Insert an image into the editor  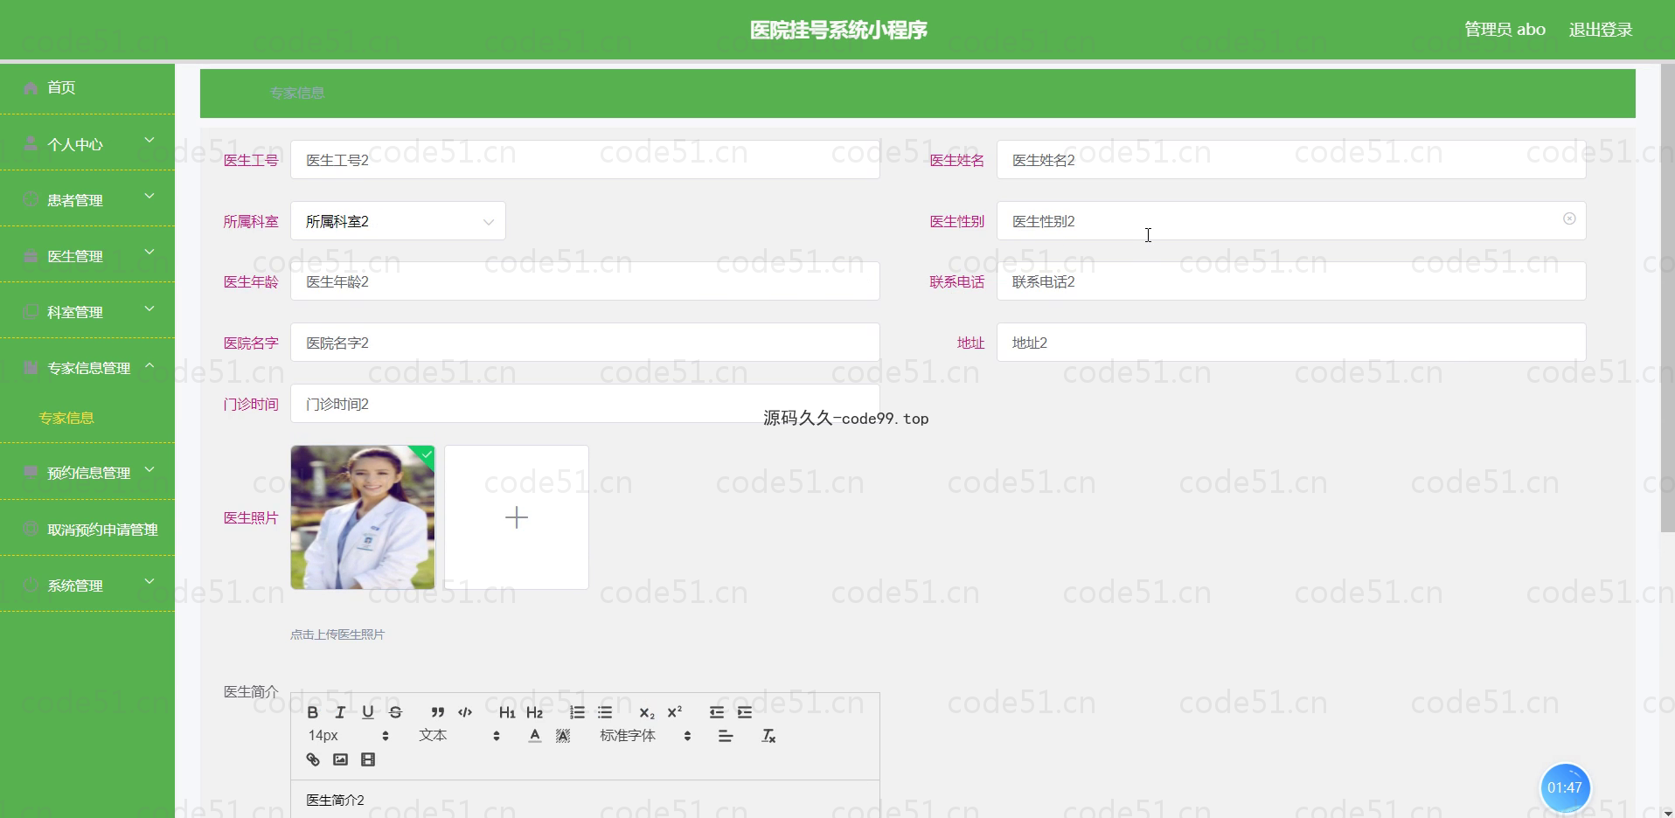pos(341,759)
